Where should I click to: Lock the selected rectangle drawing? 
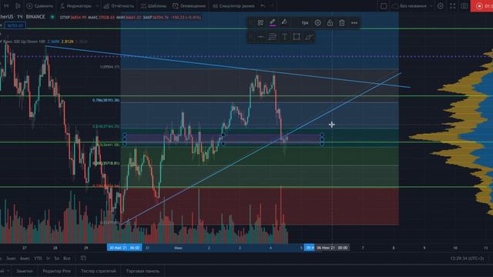330,22
